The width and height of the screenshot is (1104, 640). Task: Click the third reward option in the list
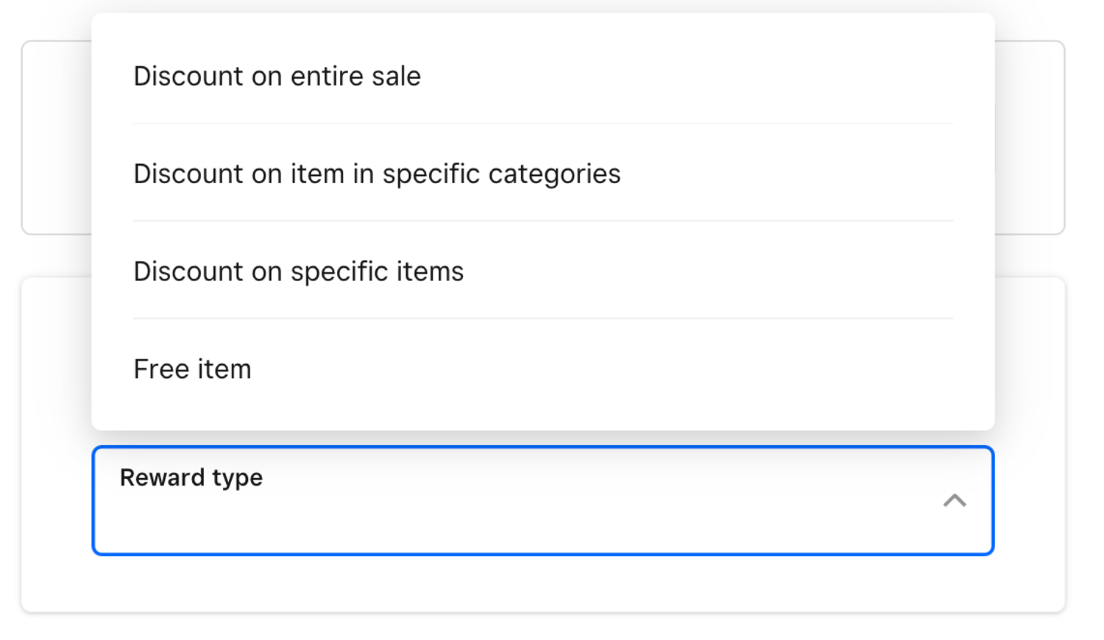(298, 271)
